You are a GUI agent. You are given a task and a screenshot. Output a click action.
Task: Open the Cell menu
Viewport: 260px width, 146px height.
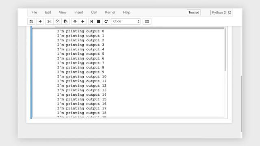[94, 13]
